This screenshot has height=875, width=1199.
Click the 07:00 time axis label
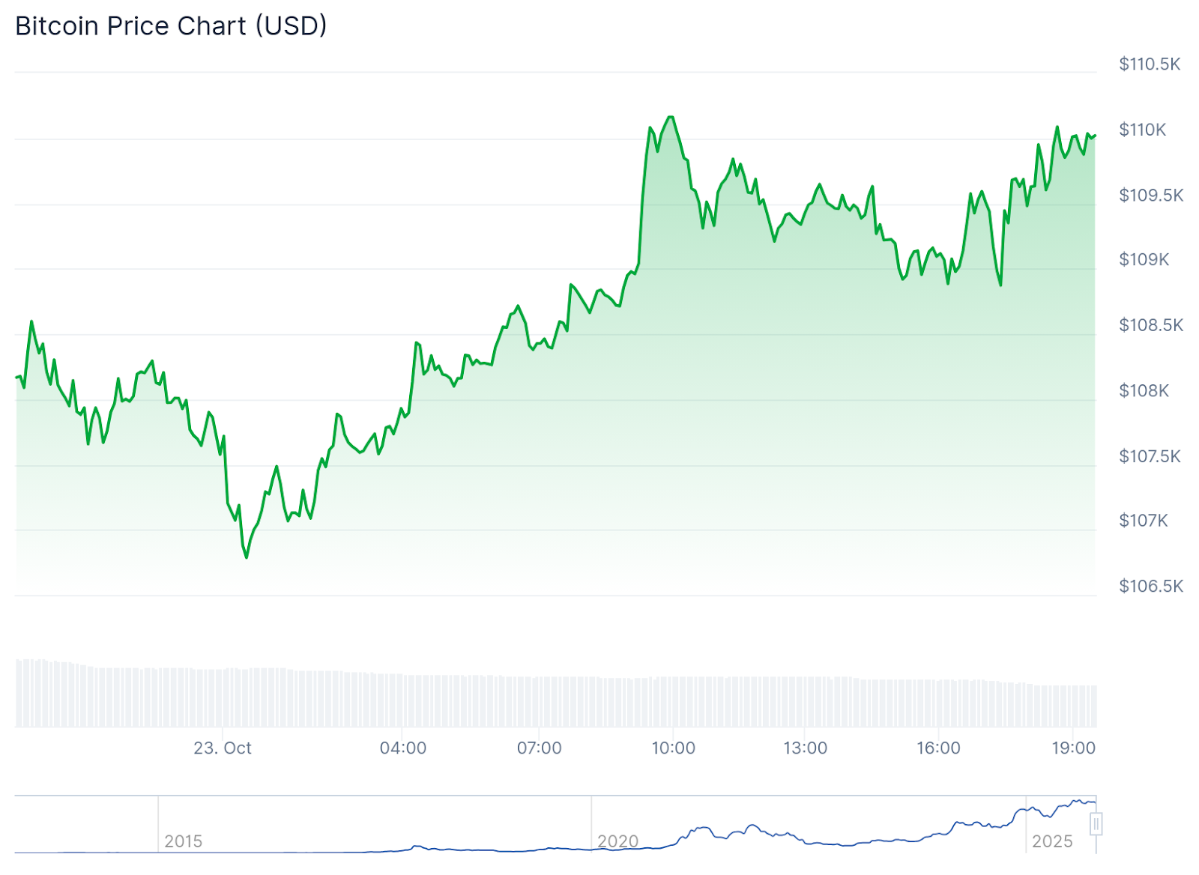(x=539, y=748)
